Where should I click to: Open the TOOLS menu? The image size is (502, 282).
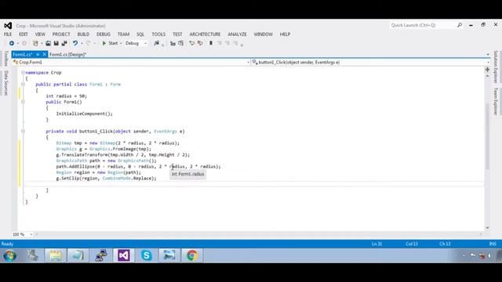click(x=158, y=34)
